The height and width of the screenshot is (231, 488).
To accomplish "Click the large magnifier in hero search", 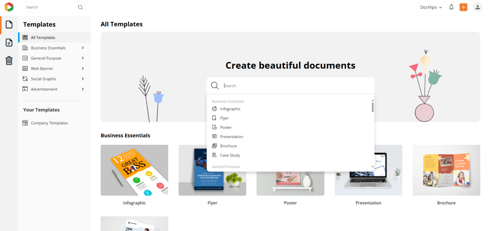I will 215,86.
